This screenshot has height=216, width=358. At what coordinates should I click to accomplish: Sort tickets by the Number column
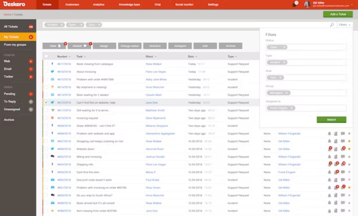[x=64, y=56]
